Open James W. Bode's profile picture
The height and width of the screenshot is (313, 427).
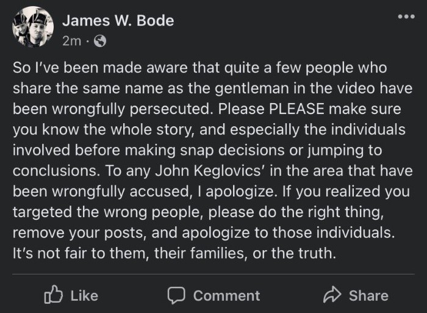click(x=32, y=27)
